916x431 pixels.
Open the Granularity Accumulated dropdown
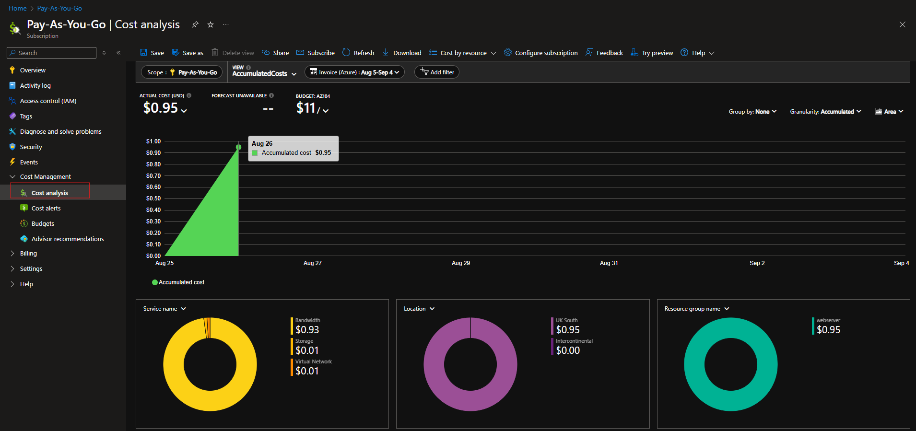click(825, 112)
